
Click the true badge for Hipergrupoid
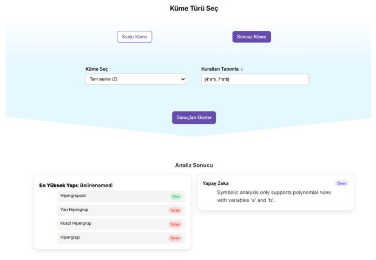(x=176, y=196)
